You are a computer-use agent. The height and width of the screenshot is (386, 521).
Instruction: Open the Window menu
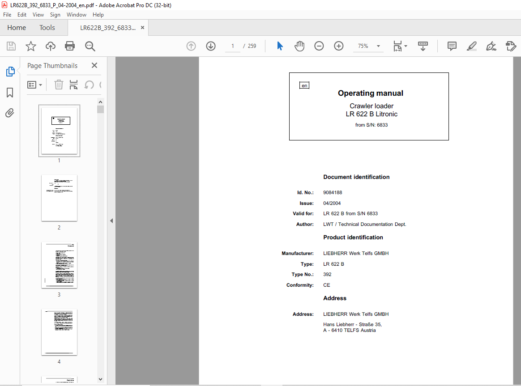point(77,15)
